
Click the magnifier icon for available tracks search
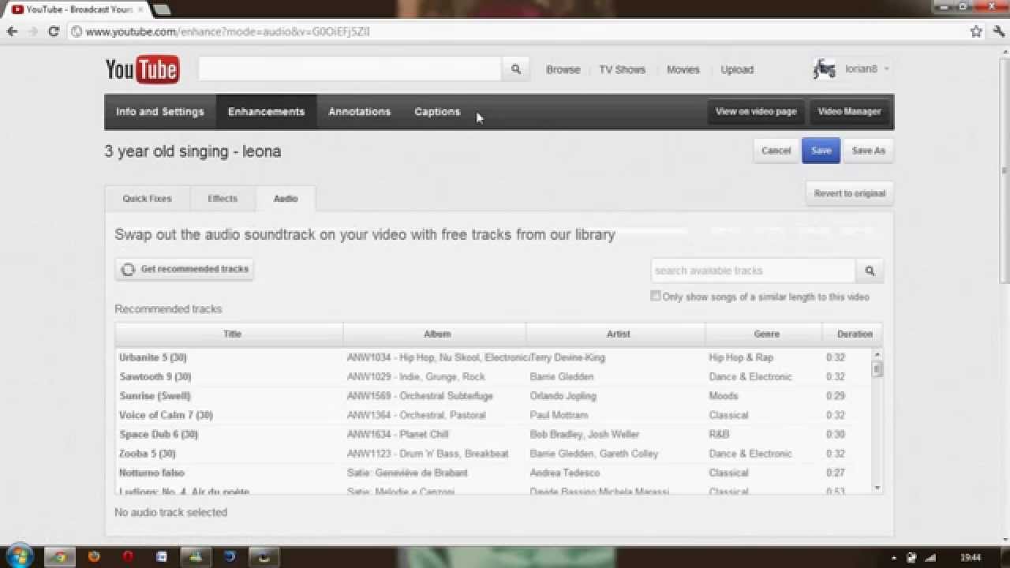[x=870, y=271]
